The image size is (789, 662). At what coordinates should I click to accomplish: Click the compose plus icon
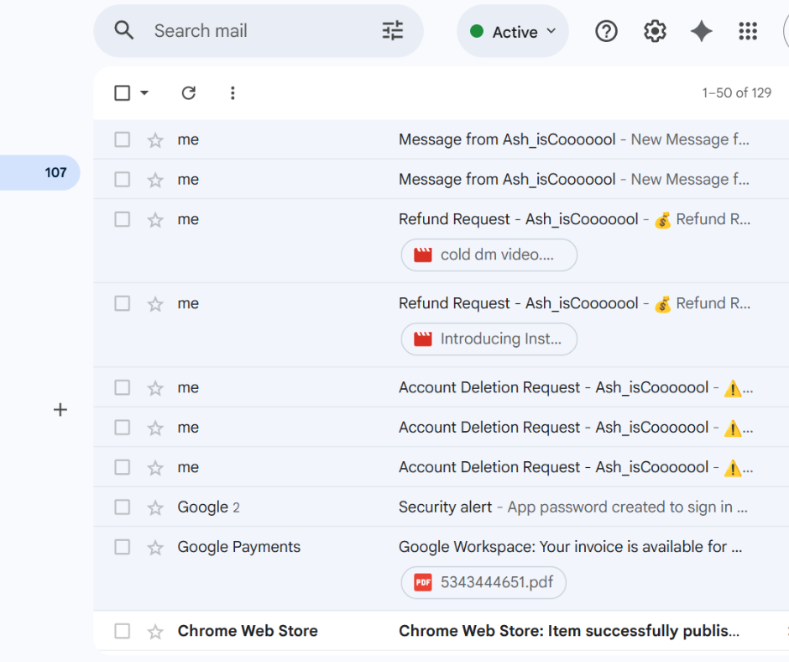60,409
